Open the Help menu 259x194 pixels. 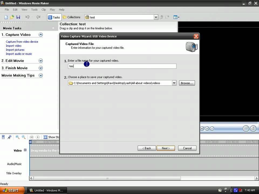pos(62,10)
